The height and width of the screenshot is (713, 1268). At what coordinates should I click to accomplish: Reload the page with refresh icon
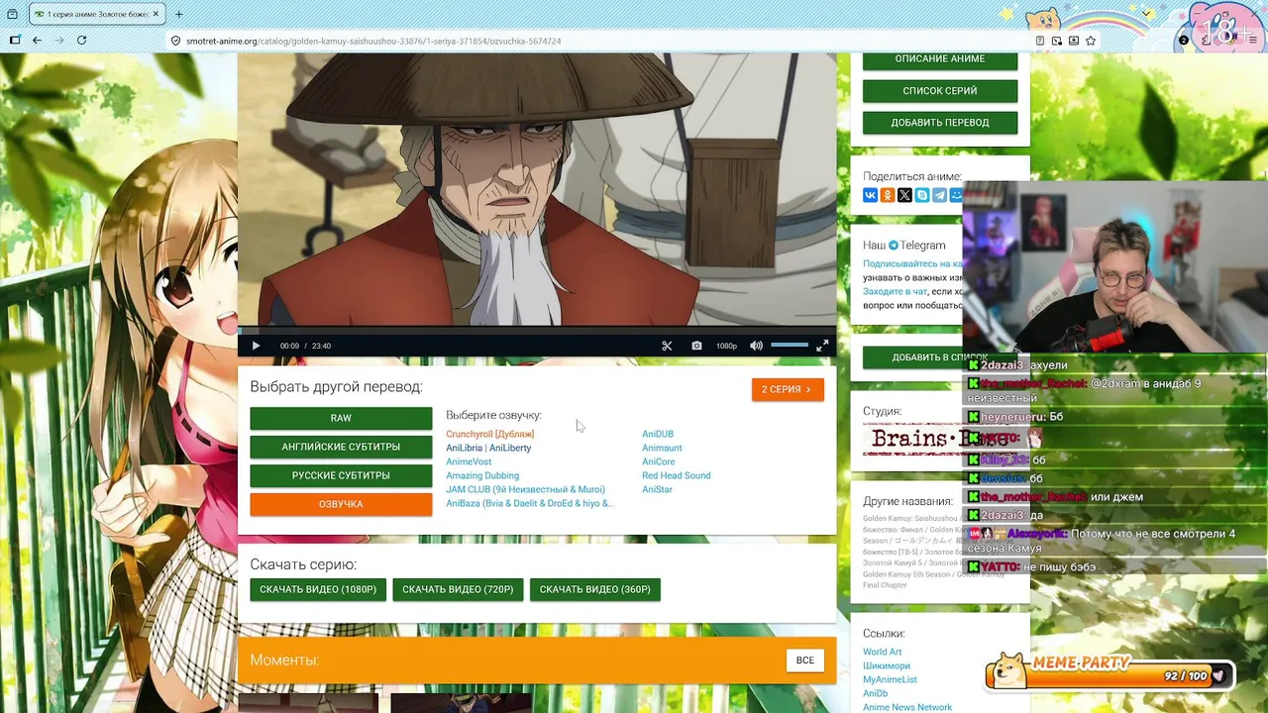(81, 41)
